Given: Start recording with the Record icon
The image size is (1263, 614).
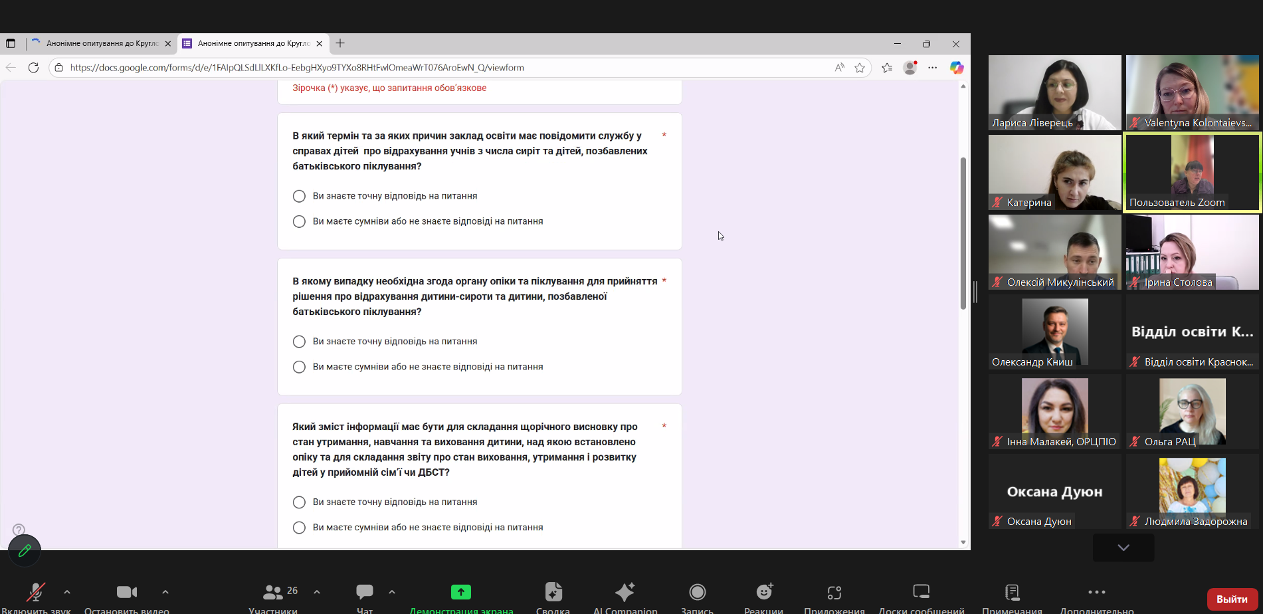Looking at the screenshot, I should pyautogui.click(x=697, y=592).
